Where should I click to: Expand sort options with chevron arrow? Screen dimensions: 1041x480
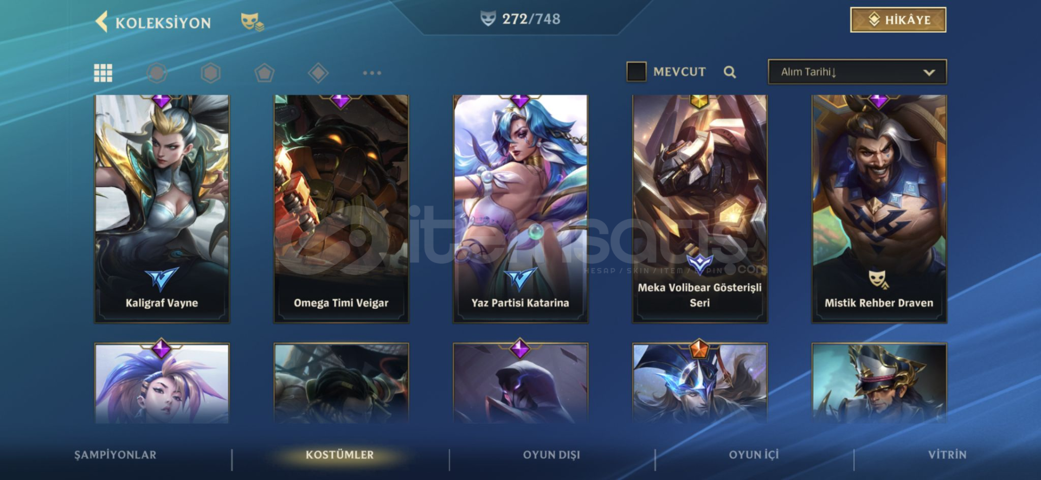click(929, 72)
